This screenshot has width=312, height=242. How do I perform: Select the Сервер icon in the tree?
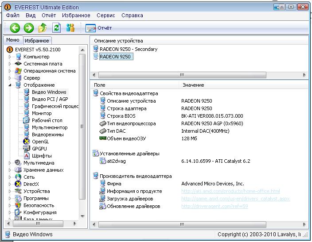pos(18,78)
